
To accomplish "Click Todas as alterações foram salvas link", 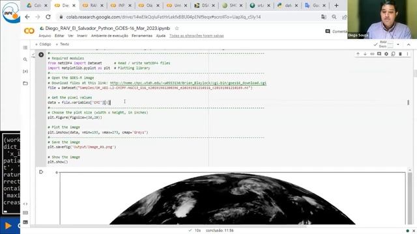I will (x=197, y=36).
